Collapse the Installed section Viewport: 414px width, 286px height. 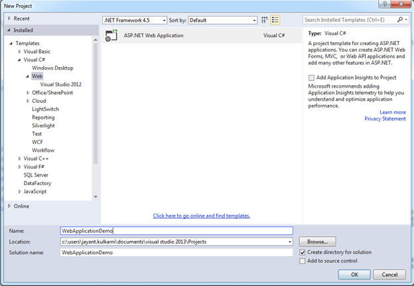[x=9, y=31]
